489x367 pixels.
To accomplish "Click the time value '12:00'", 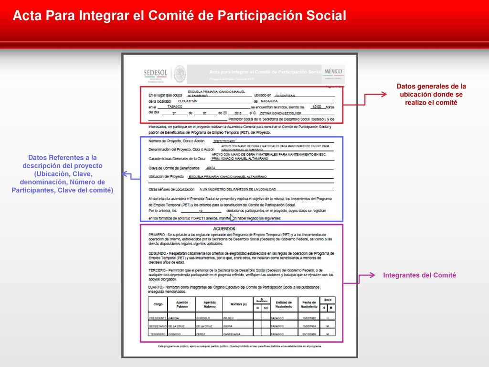I will 317,107.
